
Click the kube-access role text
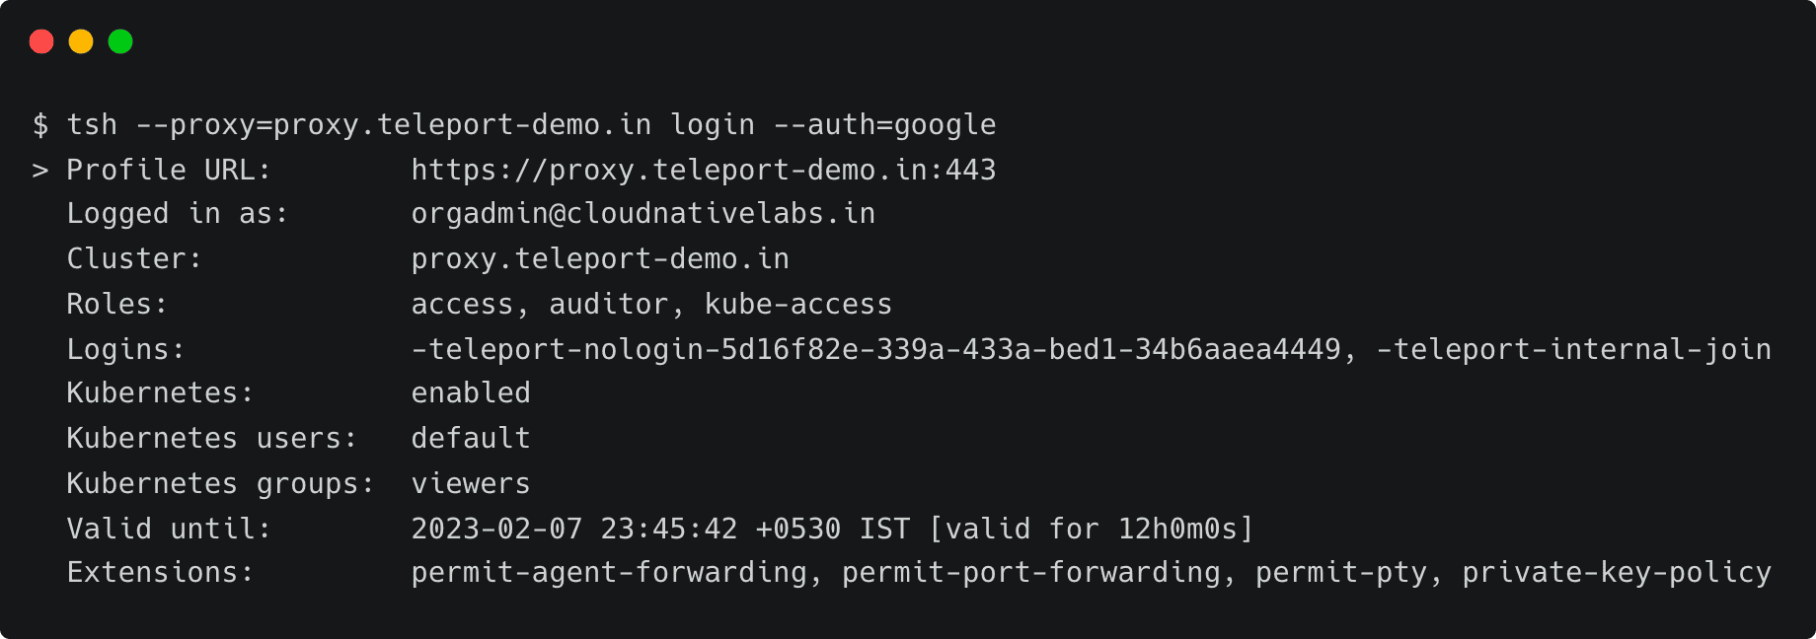click(797, 305)
